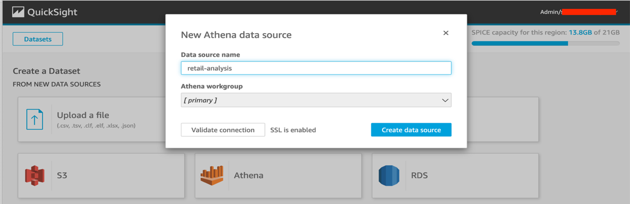This screenshot has width=630, height=204.
Task: Select the S3 data source label
Action: tap(62, 175)
